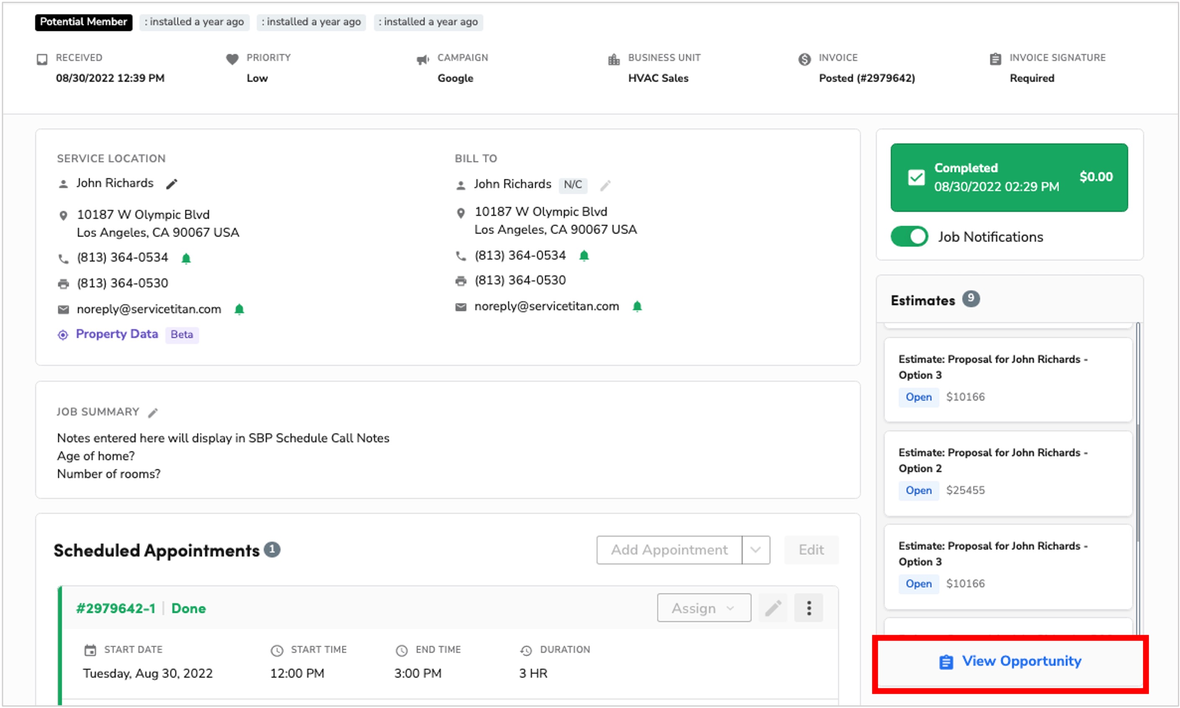Click bell icon beside Bill To email
Screen dimensions: 1180x708
[637, 306]
